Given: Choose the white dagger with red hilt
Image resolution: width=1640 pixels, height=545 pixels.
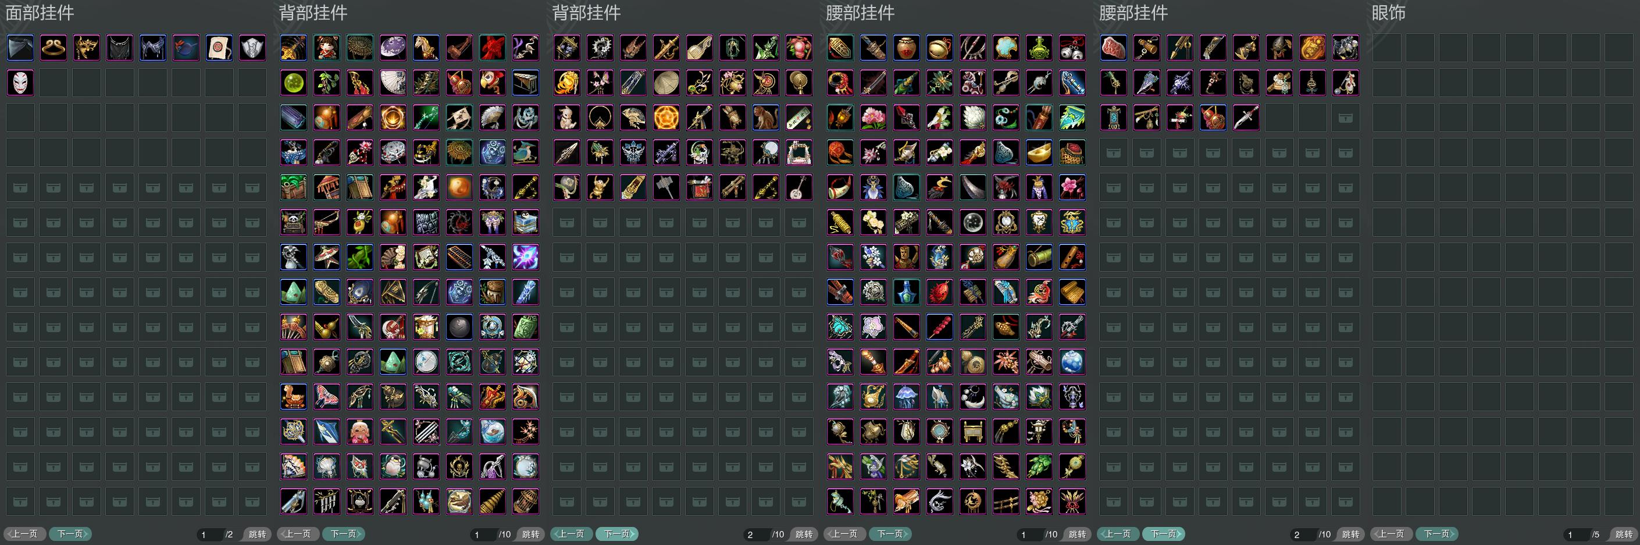Looking at the screenshot, I should tap(1245, 118).
